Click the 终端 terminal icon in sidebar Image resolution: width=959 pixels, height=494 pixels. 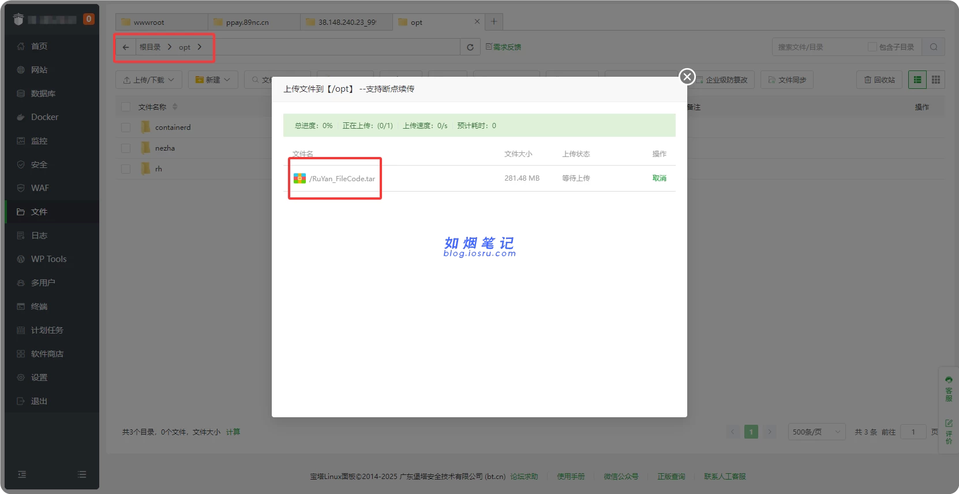coord(21,306)
